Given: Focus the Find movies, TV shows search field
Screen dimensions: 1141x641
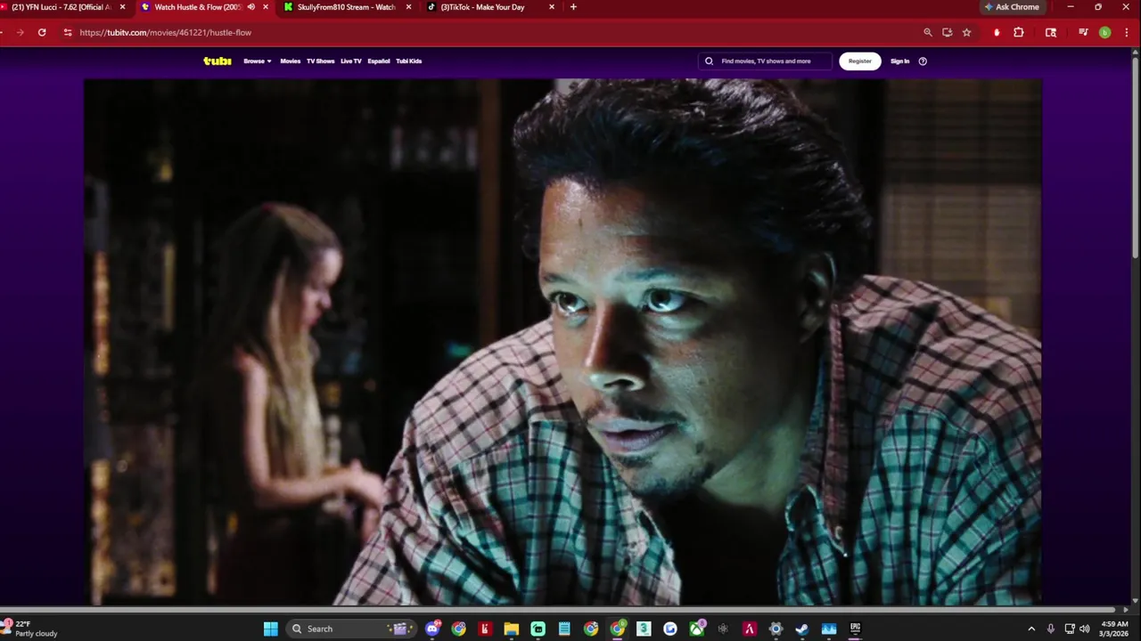Looking at the screenshot, I should (x=766, y=61).
